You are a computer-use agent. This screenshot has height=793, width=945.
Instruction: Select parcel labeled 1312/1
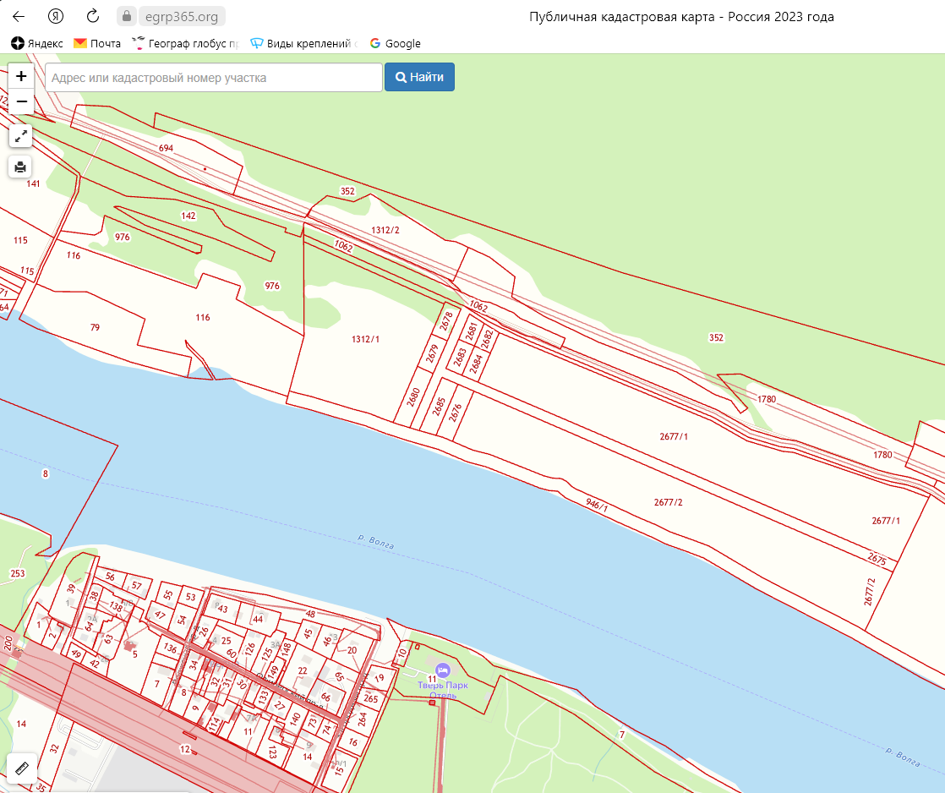pyautogui.click(x=365, y=339)
